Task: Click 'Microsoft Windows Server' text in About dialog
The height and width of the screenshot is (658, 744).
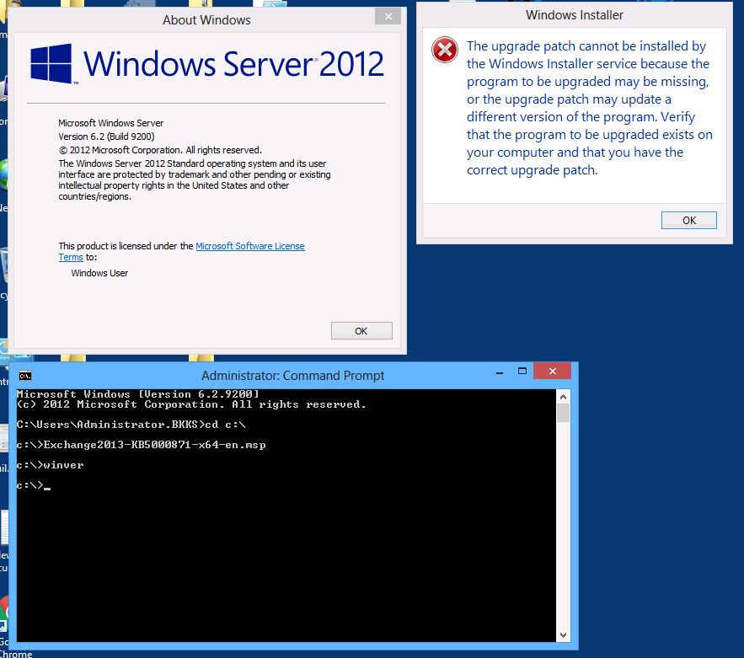Action: pos(110,123)
